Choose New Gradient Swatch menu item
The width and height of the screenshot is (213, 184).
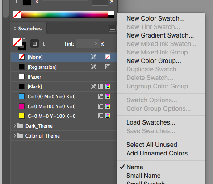tap(160, 35)
